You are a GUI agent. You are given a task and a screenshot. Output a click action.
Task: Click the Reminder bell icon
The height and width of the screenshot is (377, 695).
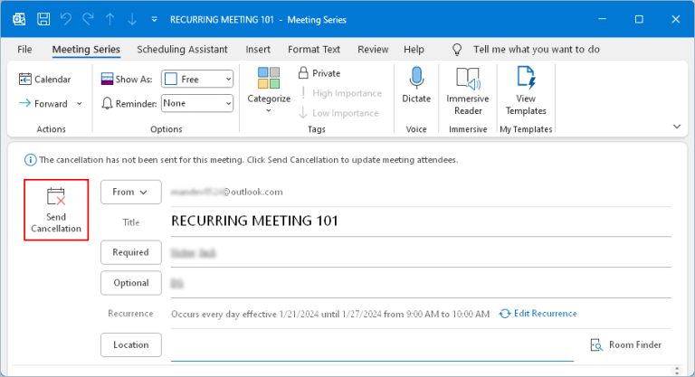(107, 103)
